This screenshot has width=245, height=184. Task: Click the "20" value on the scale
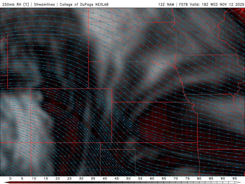pyautogui.click(x=58, y=178)
